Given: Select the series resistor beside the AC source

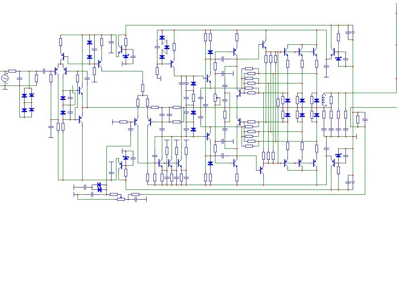Looking at the screenshot, I should point(12,71).
